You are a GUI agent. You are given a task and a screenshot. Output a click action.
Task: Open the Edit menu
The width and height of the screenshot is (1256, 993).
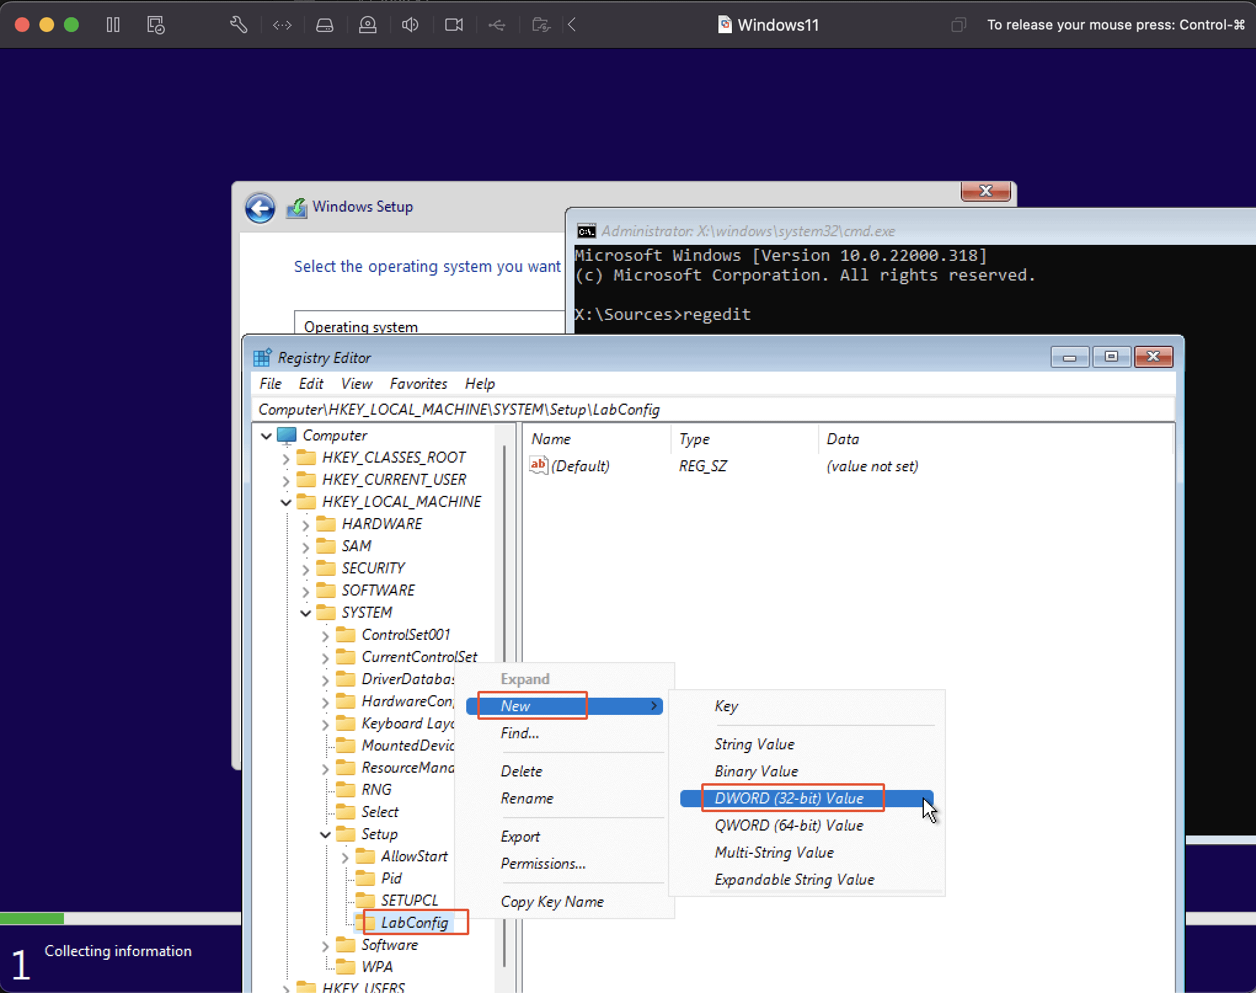pyautogui.click(x=311, y=383)
